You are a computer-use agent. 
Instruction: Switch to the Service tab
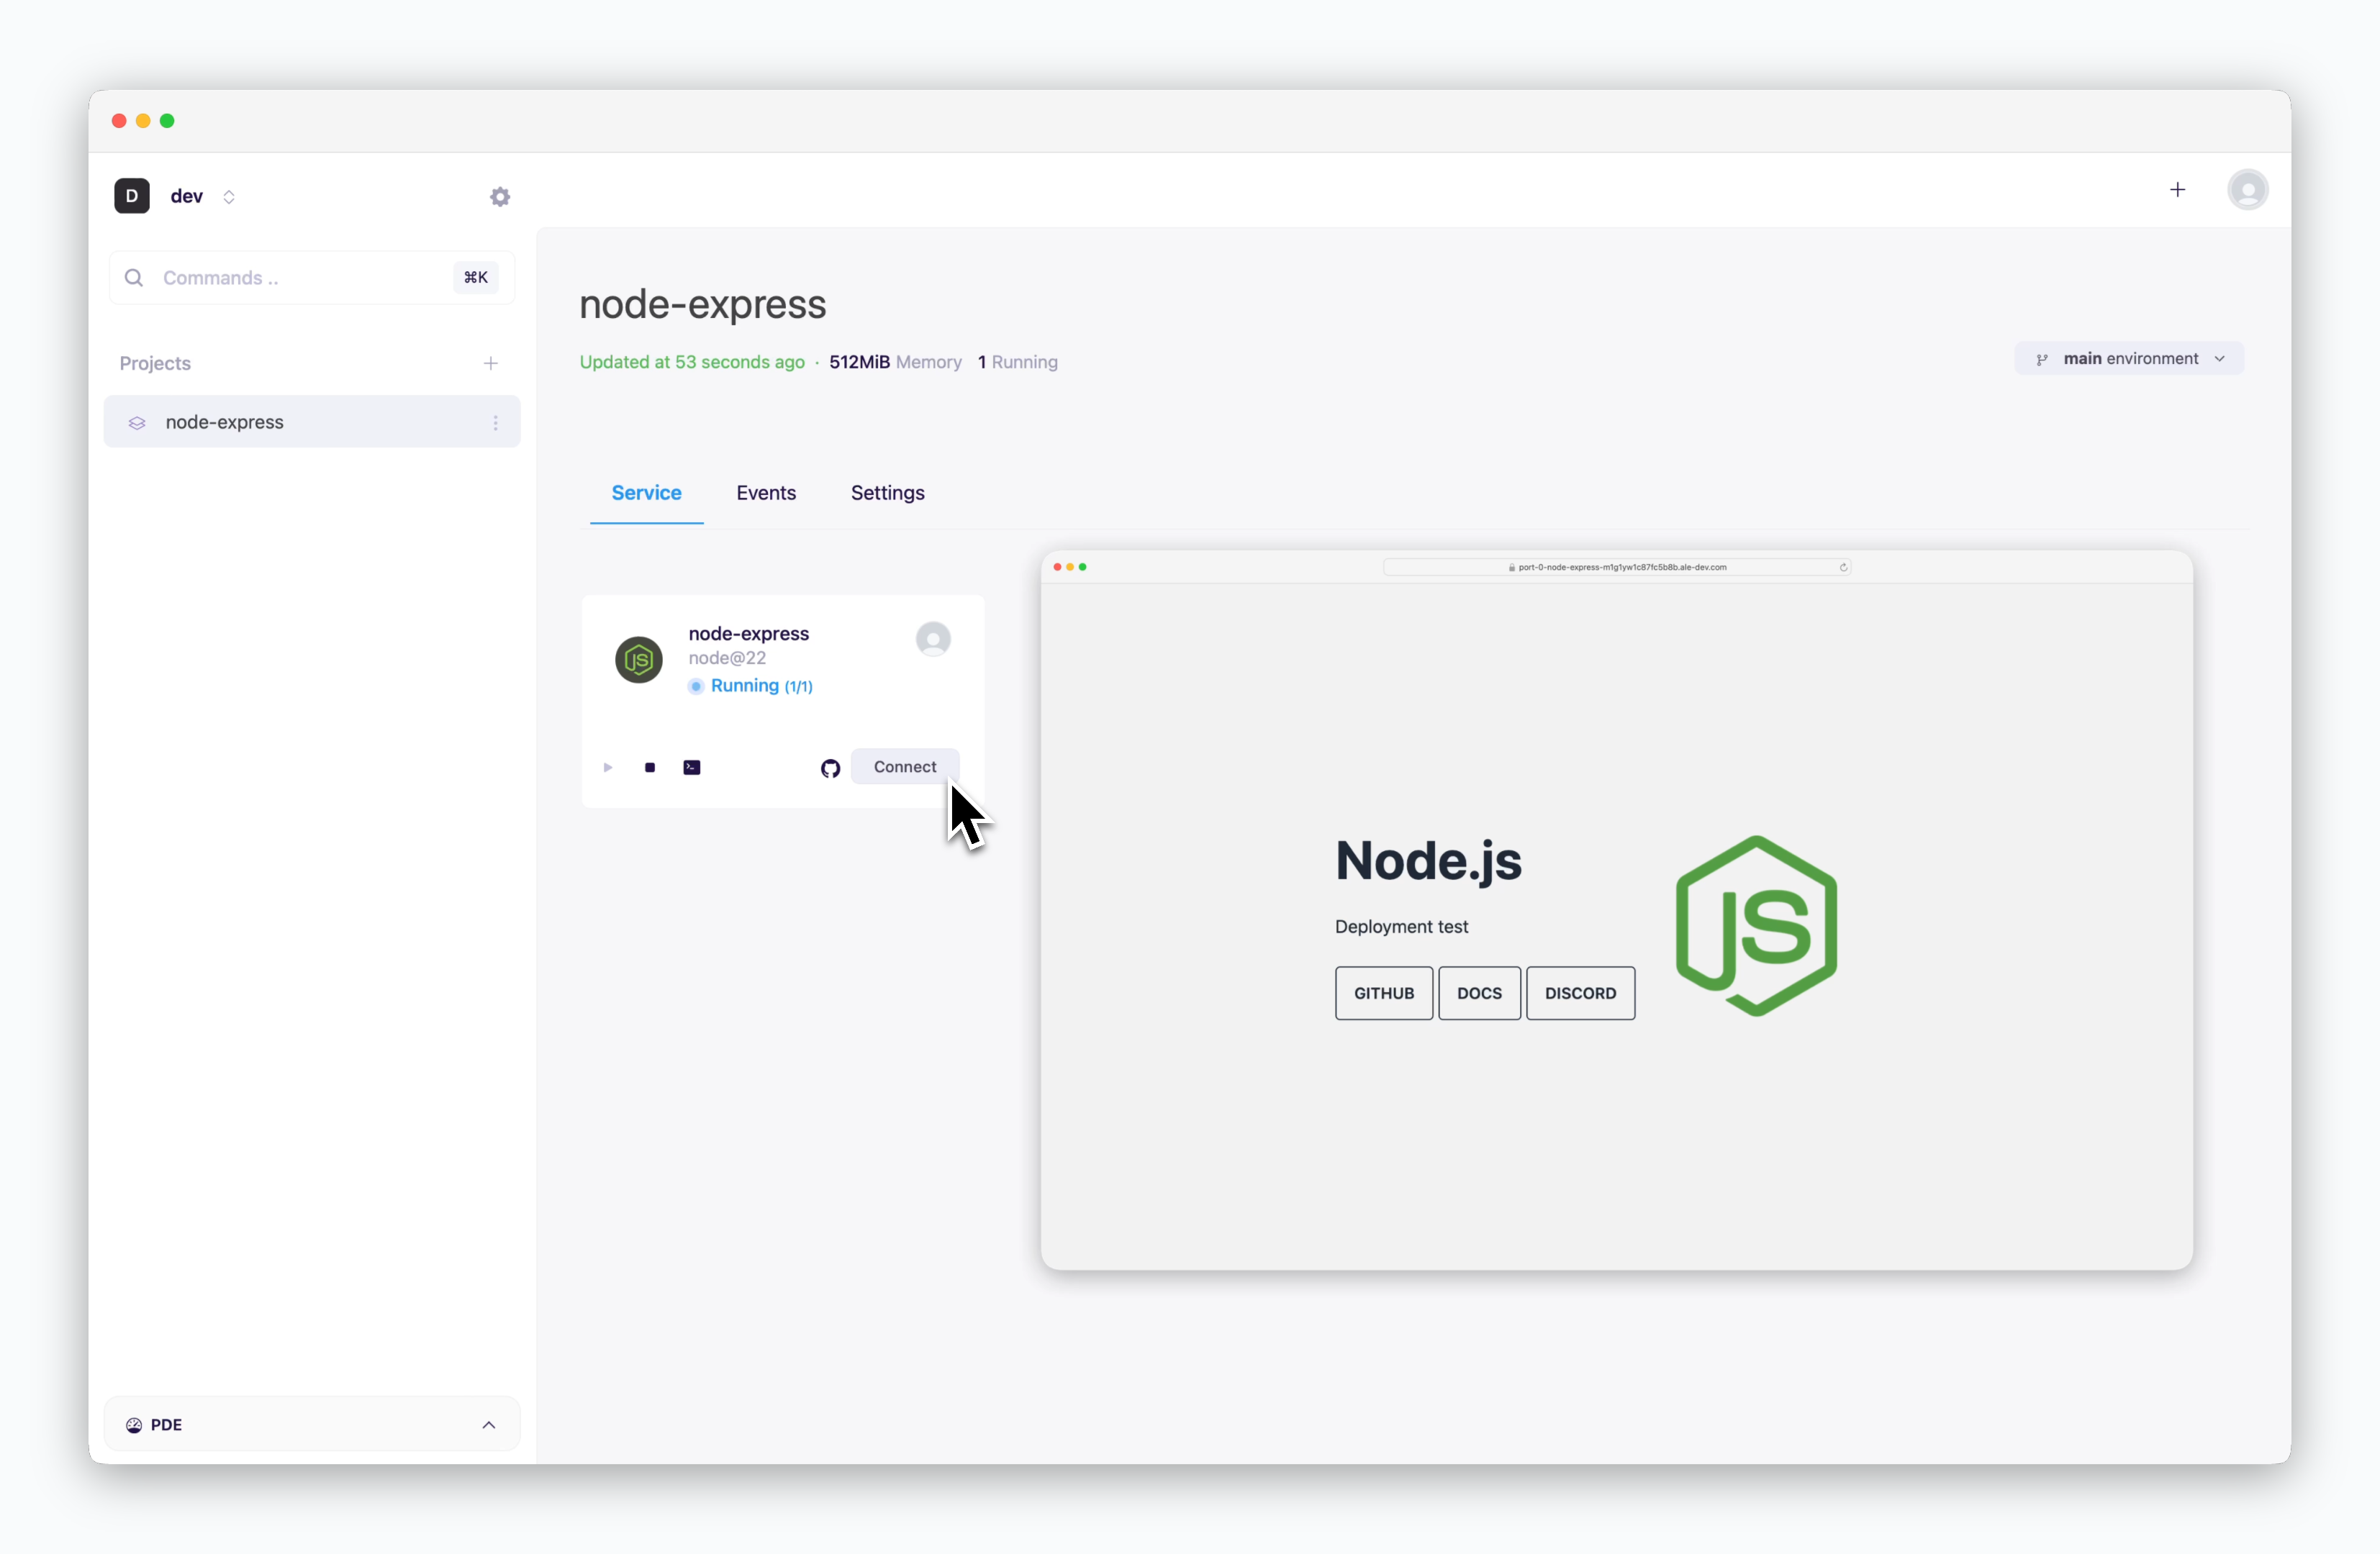point(646,493)
